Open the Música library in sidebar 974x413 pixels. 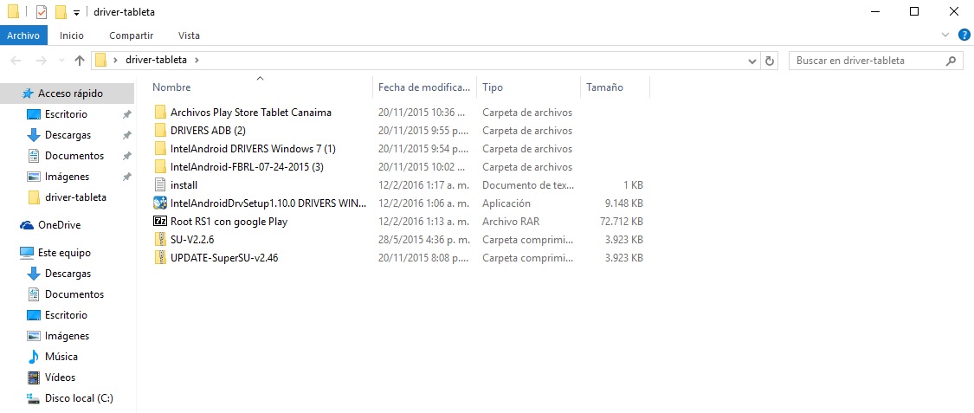61,357
